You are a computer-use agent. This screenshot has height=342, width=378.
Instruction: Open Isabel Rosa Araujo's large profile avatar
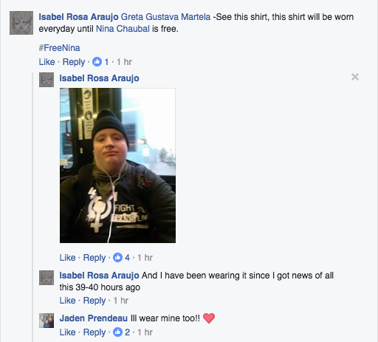[x=21, y=23]
